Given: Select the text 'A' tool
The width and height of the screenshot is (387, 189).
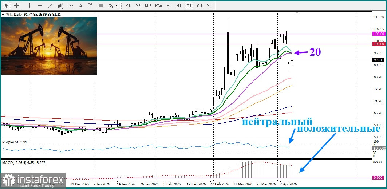Looking at the screenshot, I should point(80,5).
